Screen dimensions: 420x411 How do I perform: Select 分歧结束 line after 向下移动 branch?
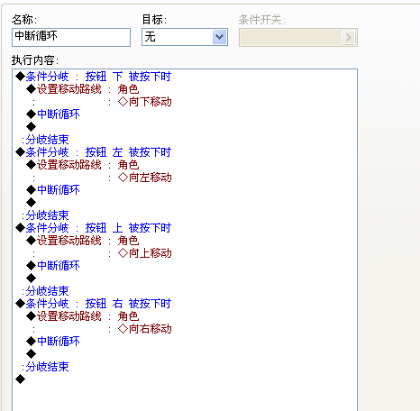[x=45, y=140]
